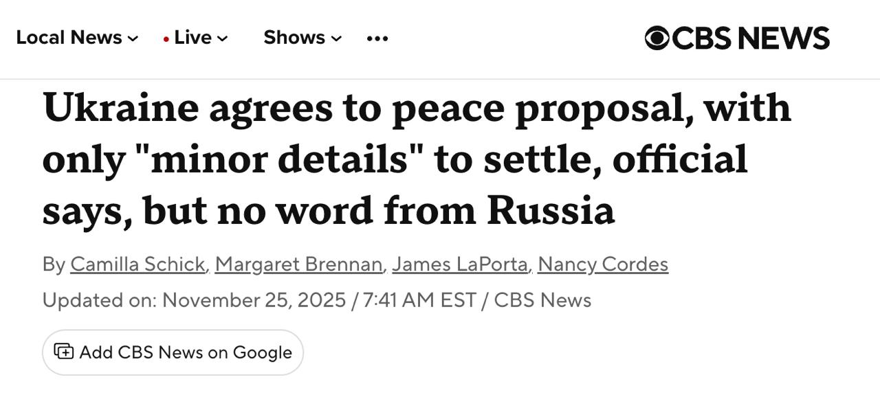Click the CBS NEWS wordmark
Viewport: 880px width, 395px height.
(x=751, y=38)
